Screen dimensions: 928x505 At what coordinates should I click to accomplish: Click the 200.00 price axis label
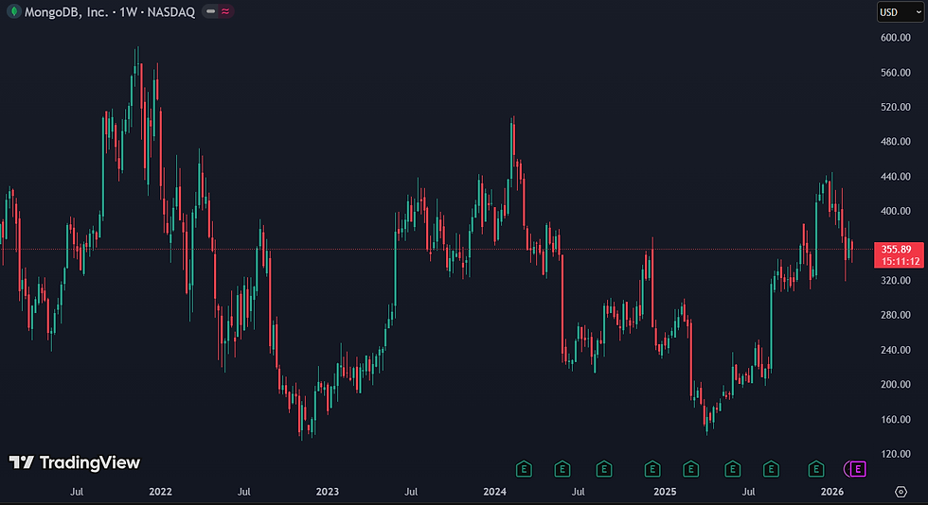coord(896,384)
